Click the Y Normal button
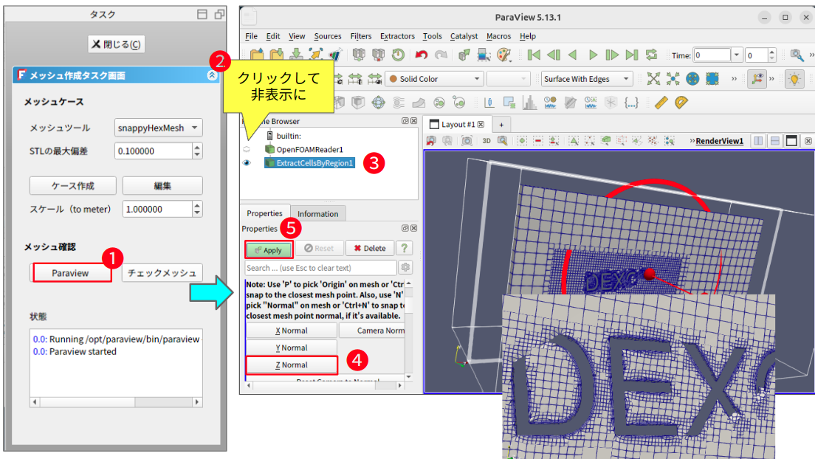The height and width of the screenshot is (459, 815). pyautogui.click(x=292, y=348)
